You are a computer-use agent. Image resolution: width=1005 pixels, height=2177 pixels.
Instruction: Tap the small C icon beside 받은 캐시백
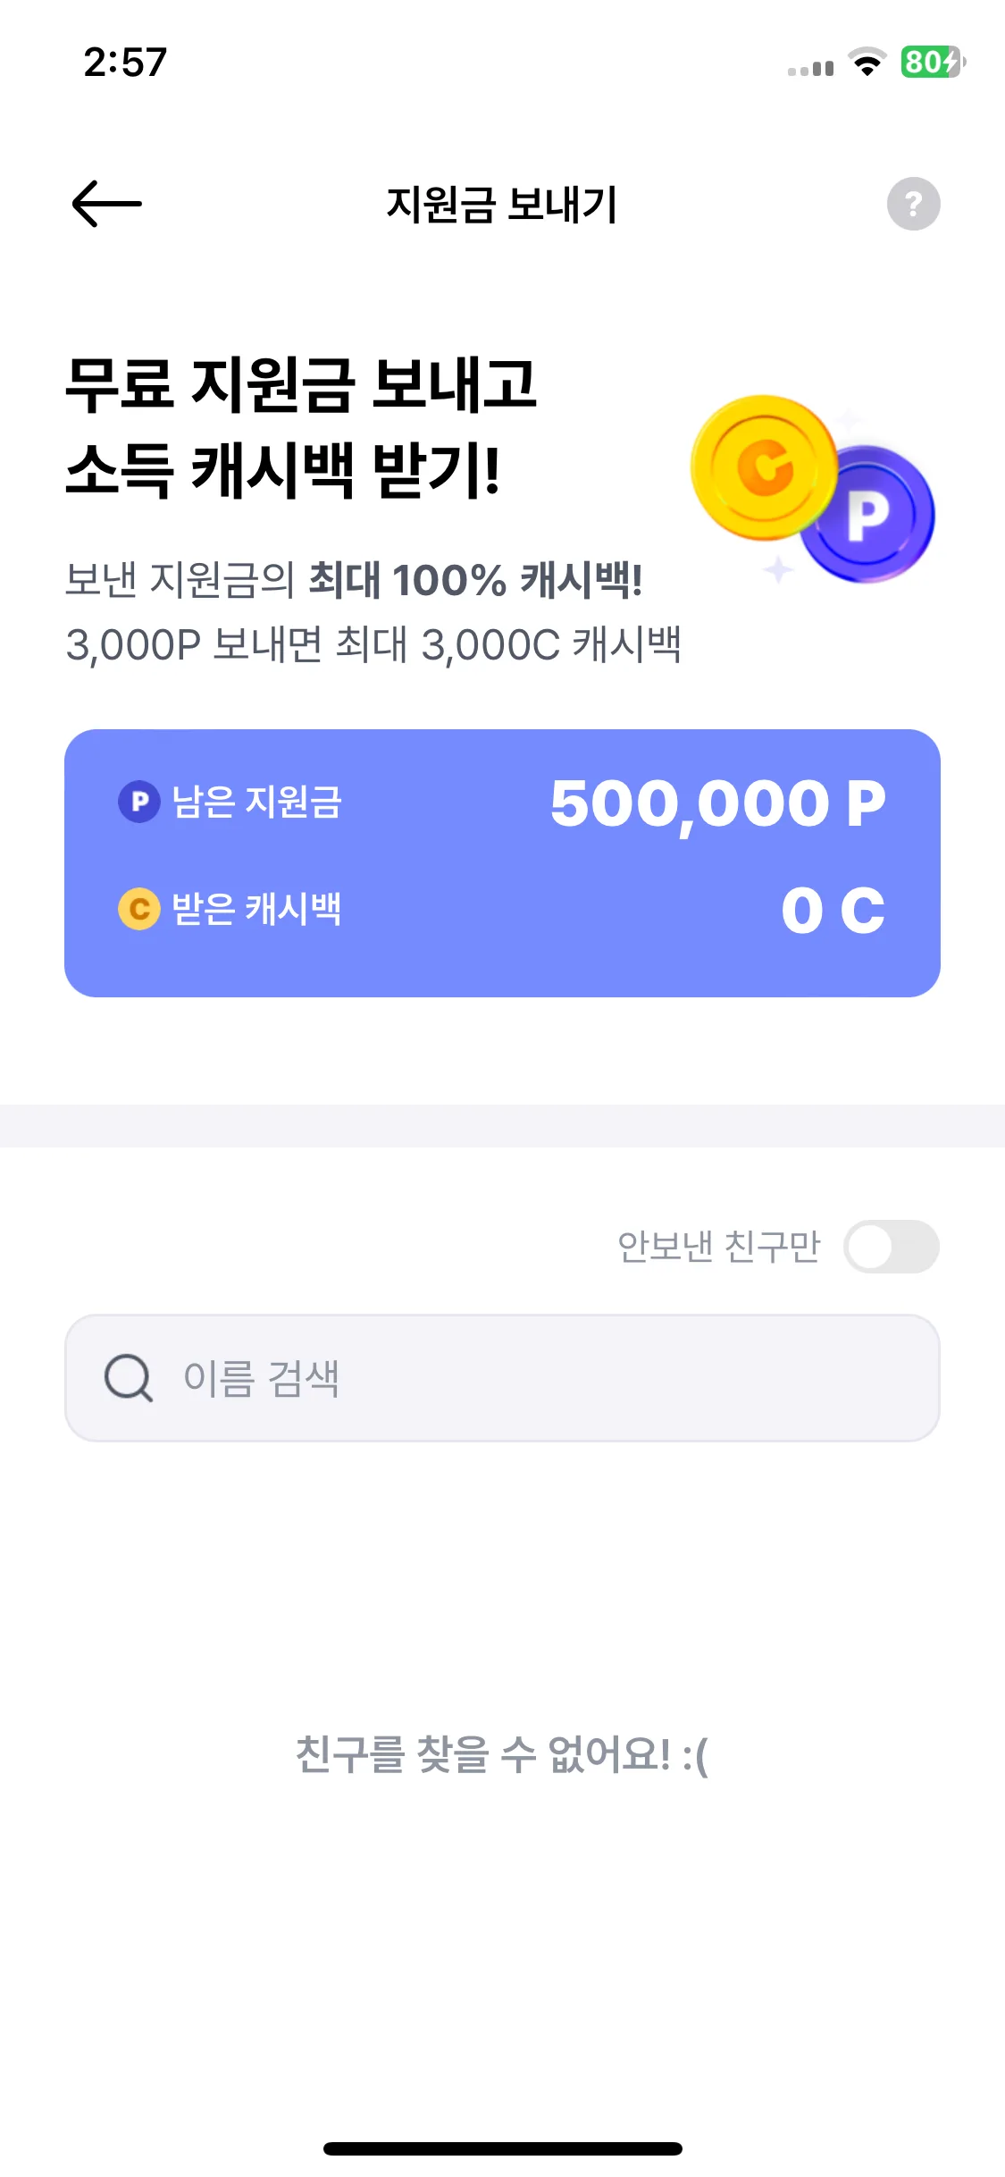[x=139, y=909]
